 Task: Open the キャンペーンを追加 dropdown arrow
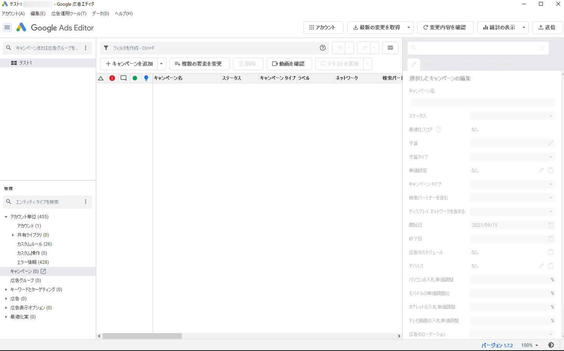tap(161, 64)
